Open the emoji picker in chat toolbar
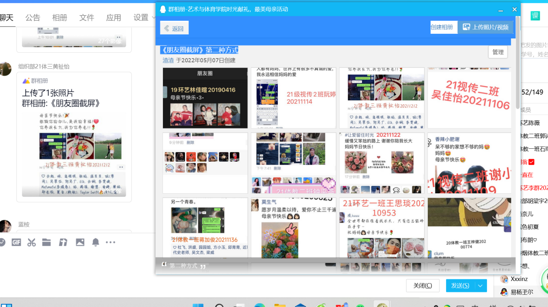 [2, 242]
